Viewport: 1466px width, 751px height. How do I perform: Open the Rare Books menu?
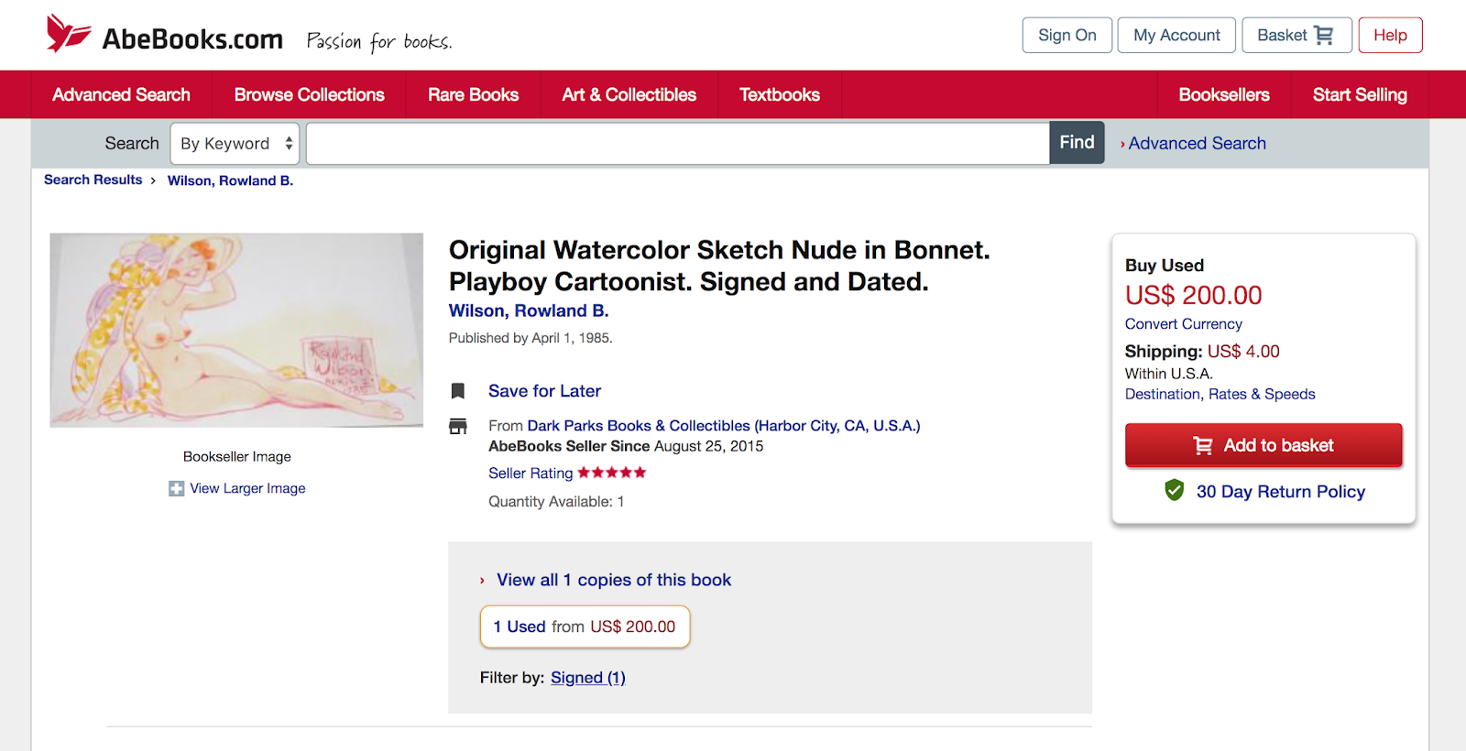(473, 94)
